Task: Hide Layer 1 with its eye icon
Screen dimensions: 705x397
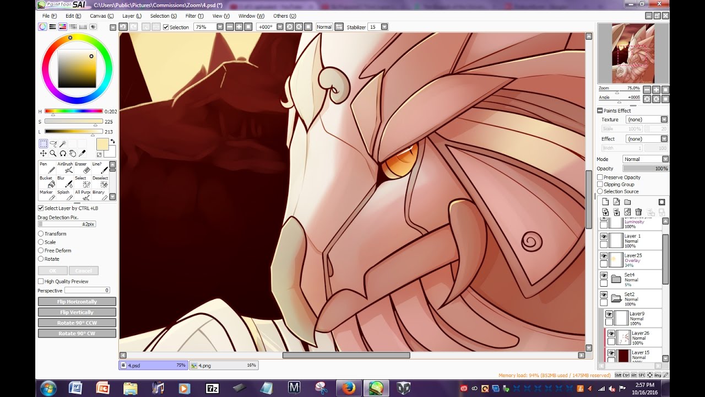Action: 604,236
